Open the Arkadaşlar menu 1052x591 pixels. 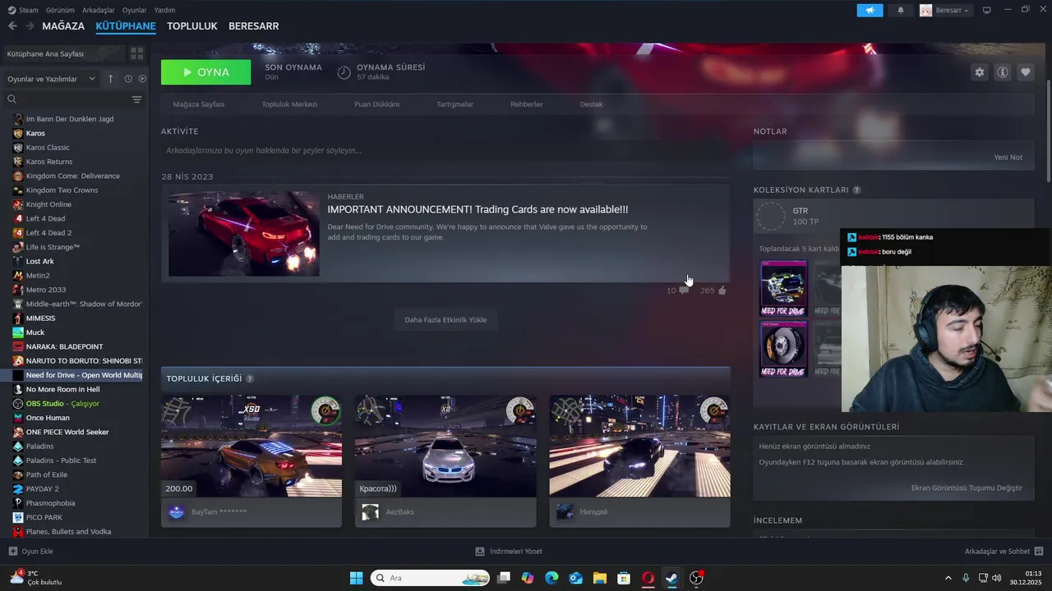(99, 10)
